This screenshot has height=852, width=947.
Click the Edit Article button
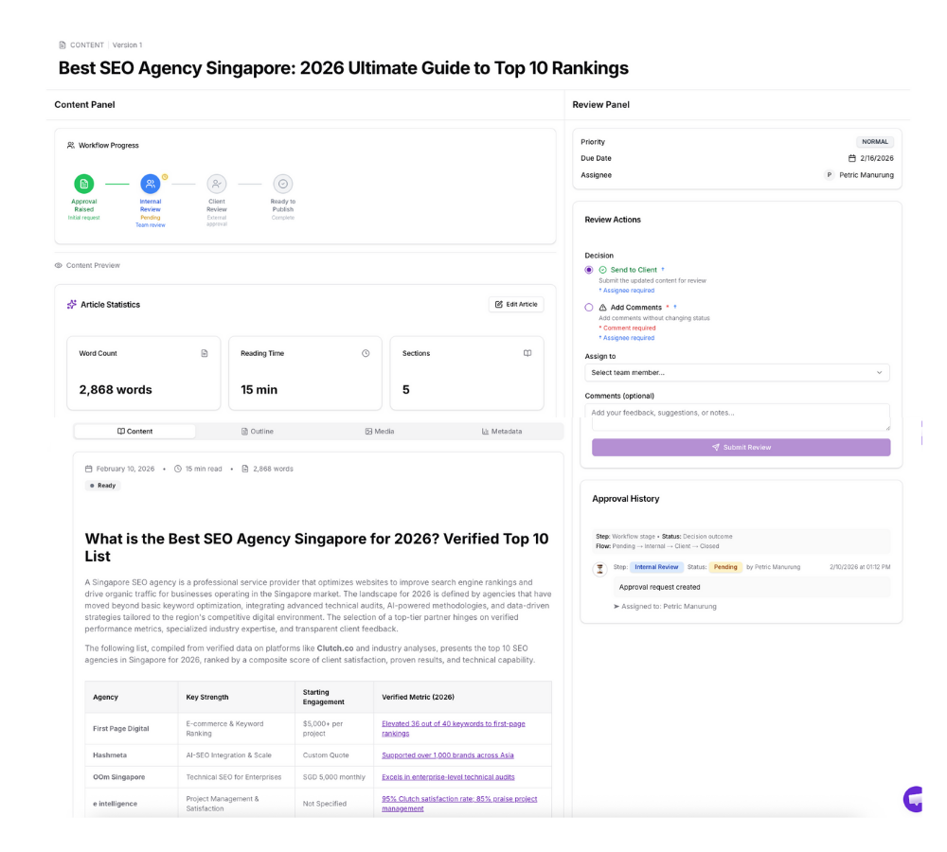pyautogui.click(x=516, y=304)
